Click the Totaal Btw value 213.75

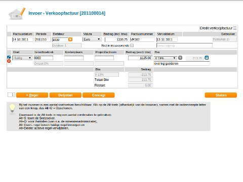[140, 80]
